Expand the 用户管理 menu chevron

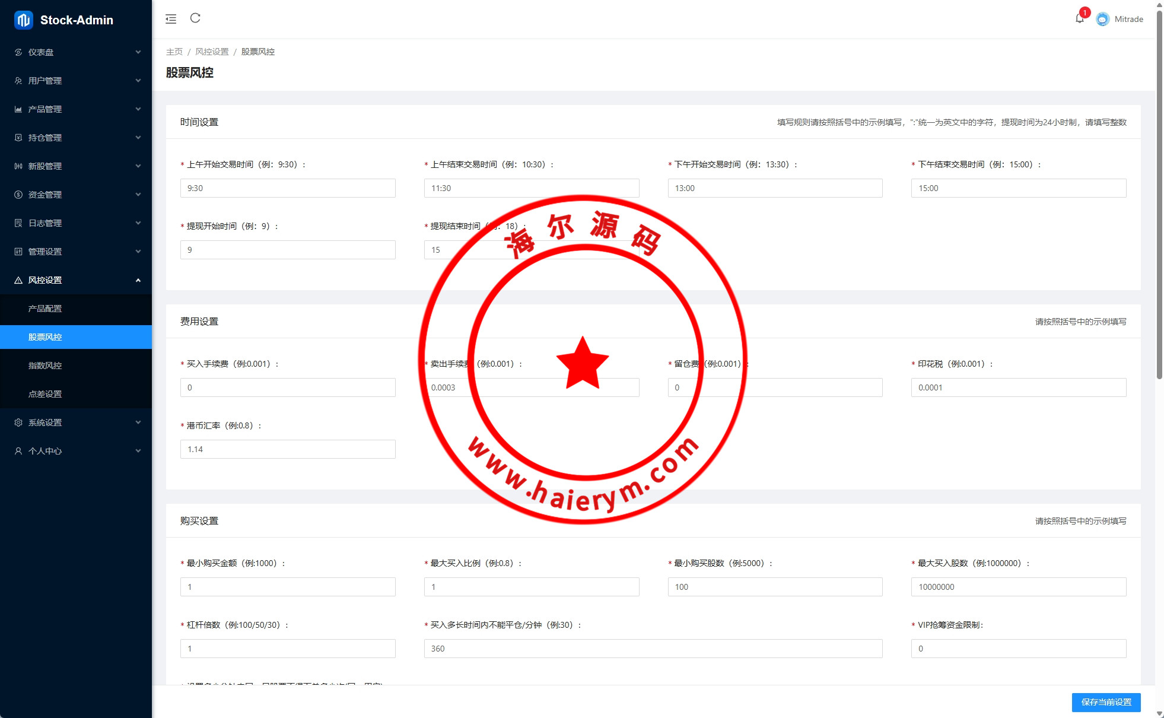click(x=138, y=81)
